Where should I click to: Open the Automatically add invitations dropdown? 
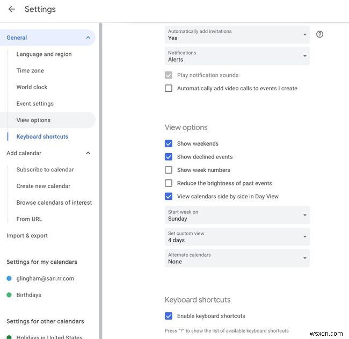(x=237, y=34)
